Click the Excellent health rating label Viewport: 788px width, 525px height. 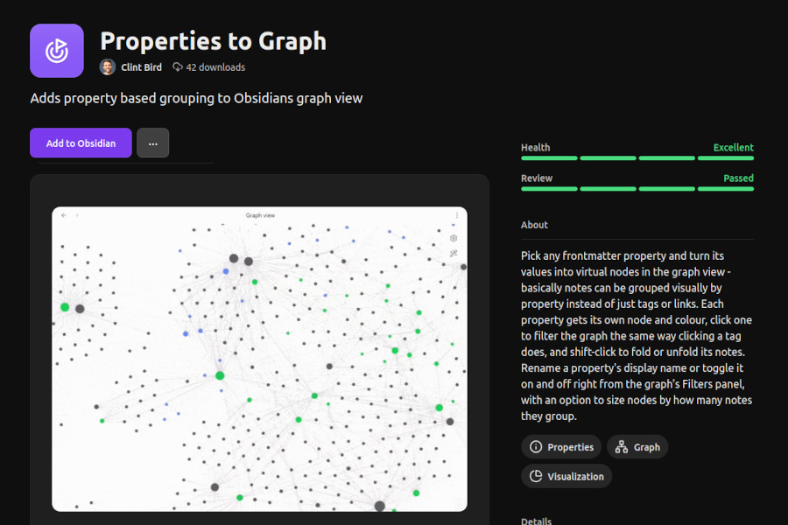click(x=733, y=148)
